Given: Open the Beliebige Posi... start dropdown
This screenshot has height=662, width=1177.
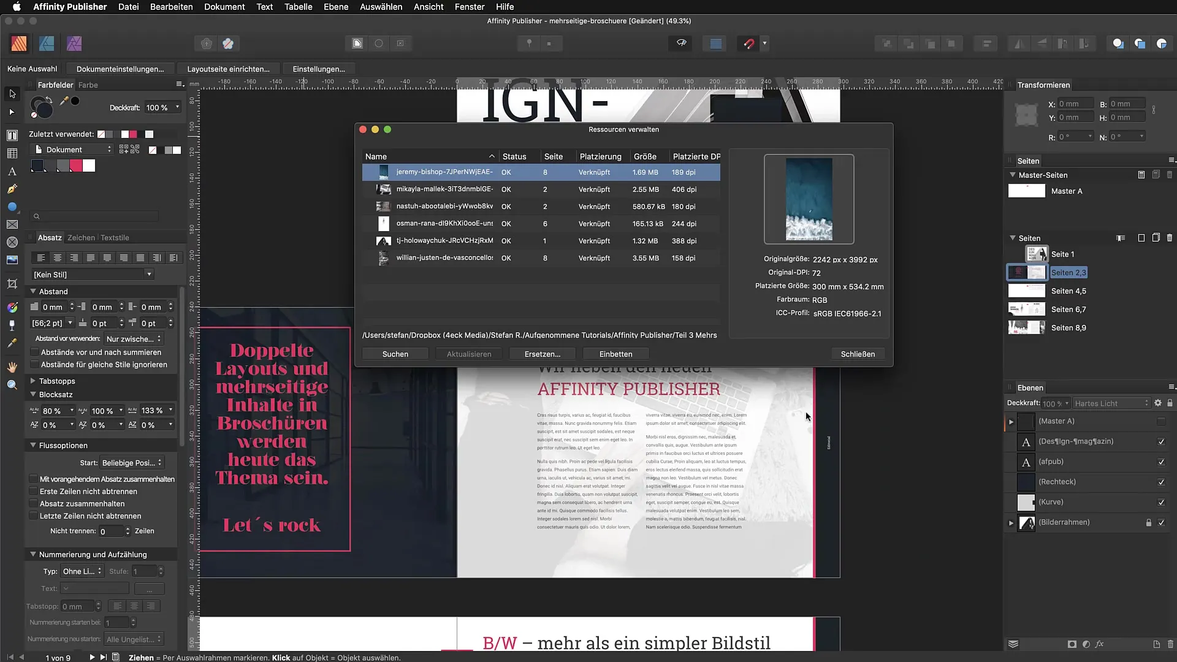Looking at the screenshot, I should click(x=132, y=463).
